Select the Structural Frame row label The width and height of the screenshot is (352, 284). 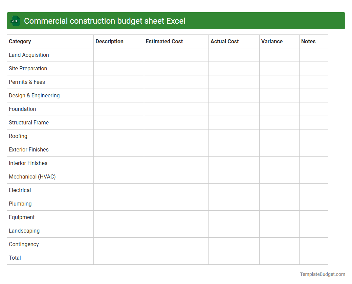tap(29, 122)
